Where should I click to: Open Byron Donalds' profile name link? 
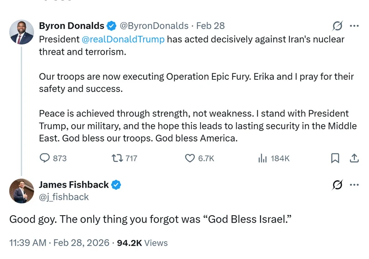tap(71, 26)
